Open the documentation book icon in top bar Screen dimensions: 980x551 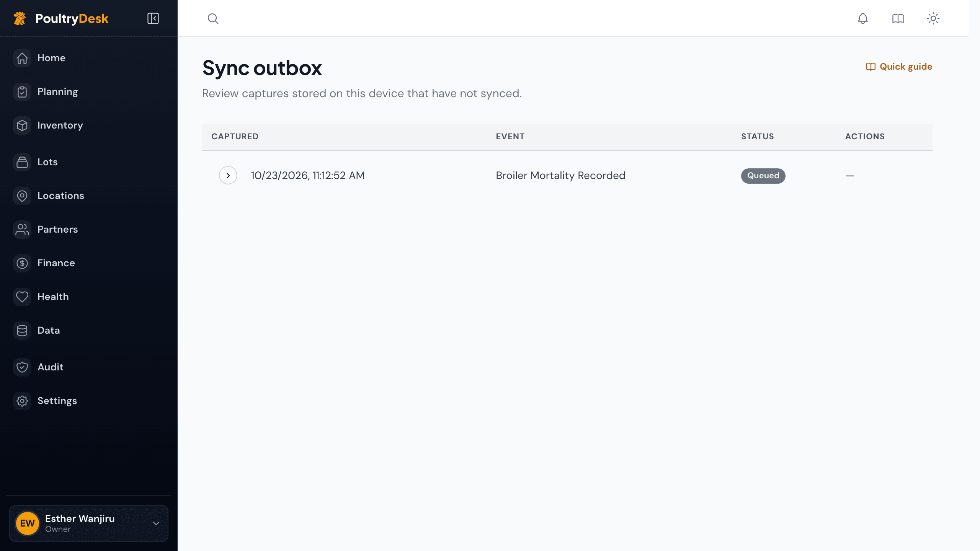pyautogui.click(x=898, y=18)
